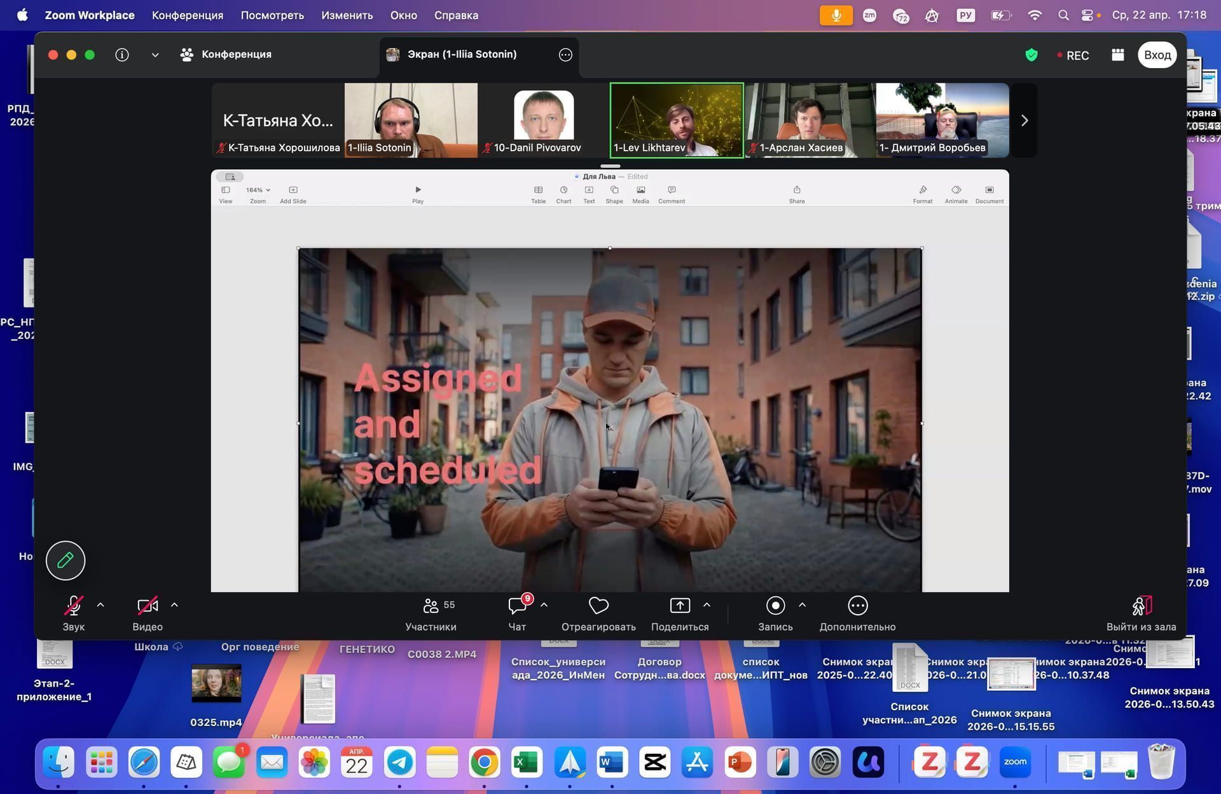This screenshot has width=1221, height=794.
Task: Unmute the microphone
Action: click(74, 606)
